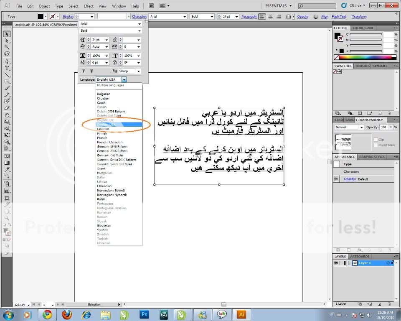Image resolution: width=401 pixels, height=321 pixels.
Task: Switch to the Color Guide tab
Action: [363, 28]
